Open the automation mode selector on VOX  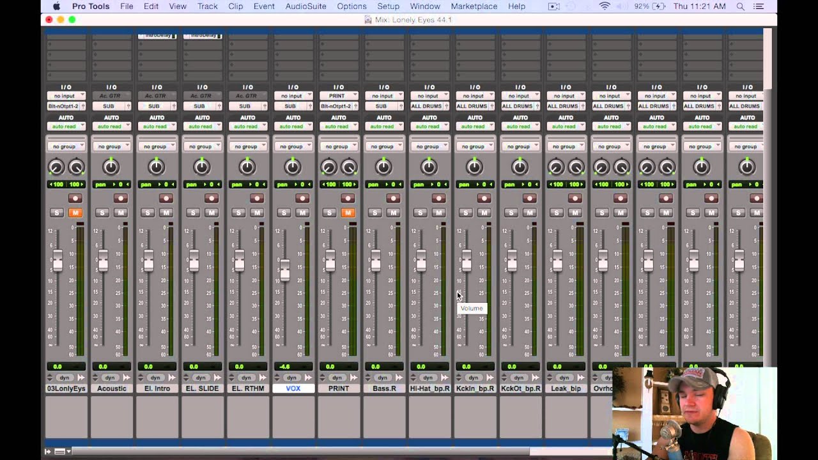(x=293, y=126)
